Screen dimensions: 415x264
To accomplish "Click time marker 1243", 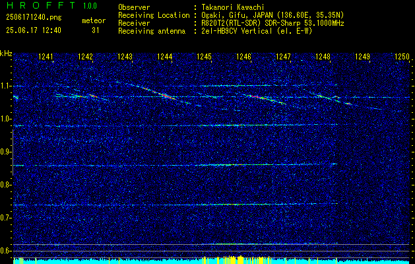I will [x=125, y=56].
